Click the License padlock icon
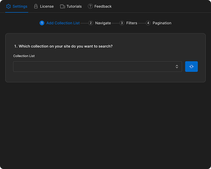 pos(36,6)
